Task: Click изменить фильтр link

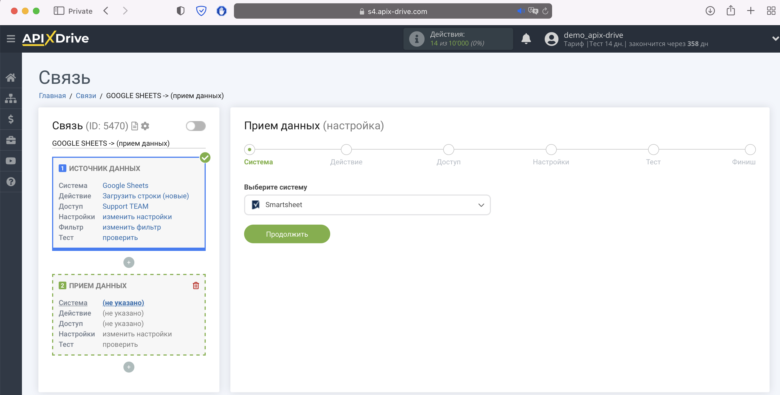Action: tap(131, 227)
